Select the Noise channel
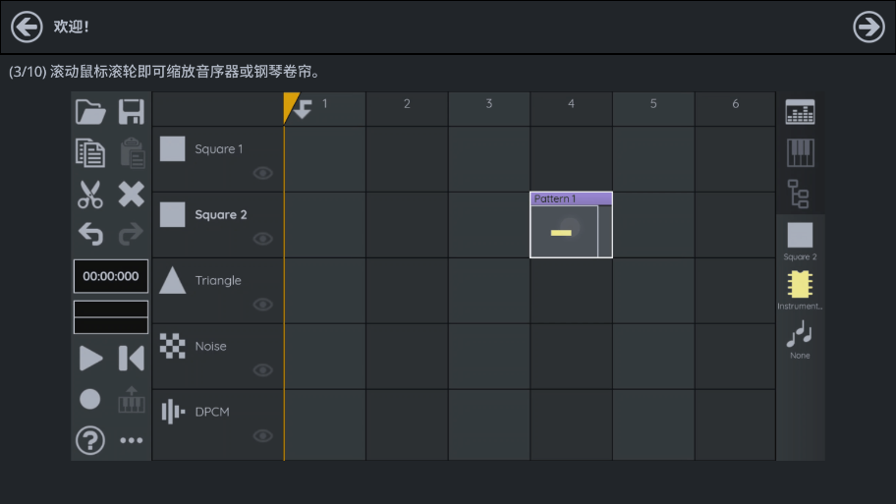This screenshot has width=896, height=504. [218, 356]
